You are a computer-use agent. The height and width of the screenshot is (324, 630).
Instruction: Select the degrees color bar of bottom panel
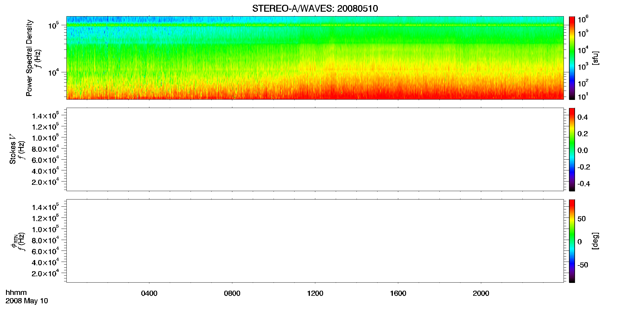[572, 241]
